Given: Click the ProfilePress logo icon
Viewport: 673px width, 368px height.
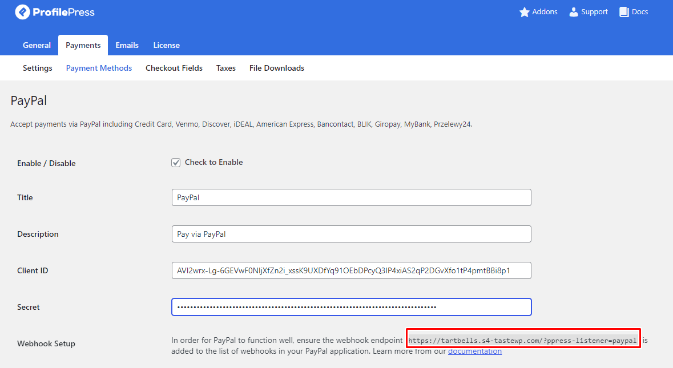Looking at the screenshot, I should point(23,12).
